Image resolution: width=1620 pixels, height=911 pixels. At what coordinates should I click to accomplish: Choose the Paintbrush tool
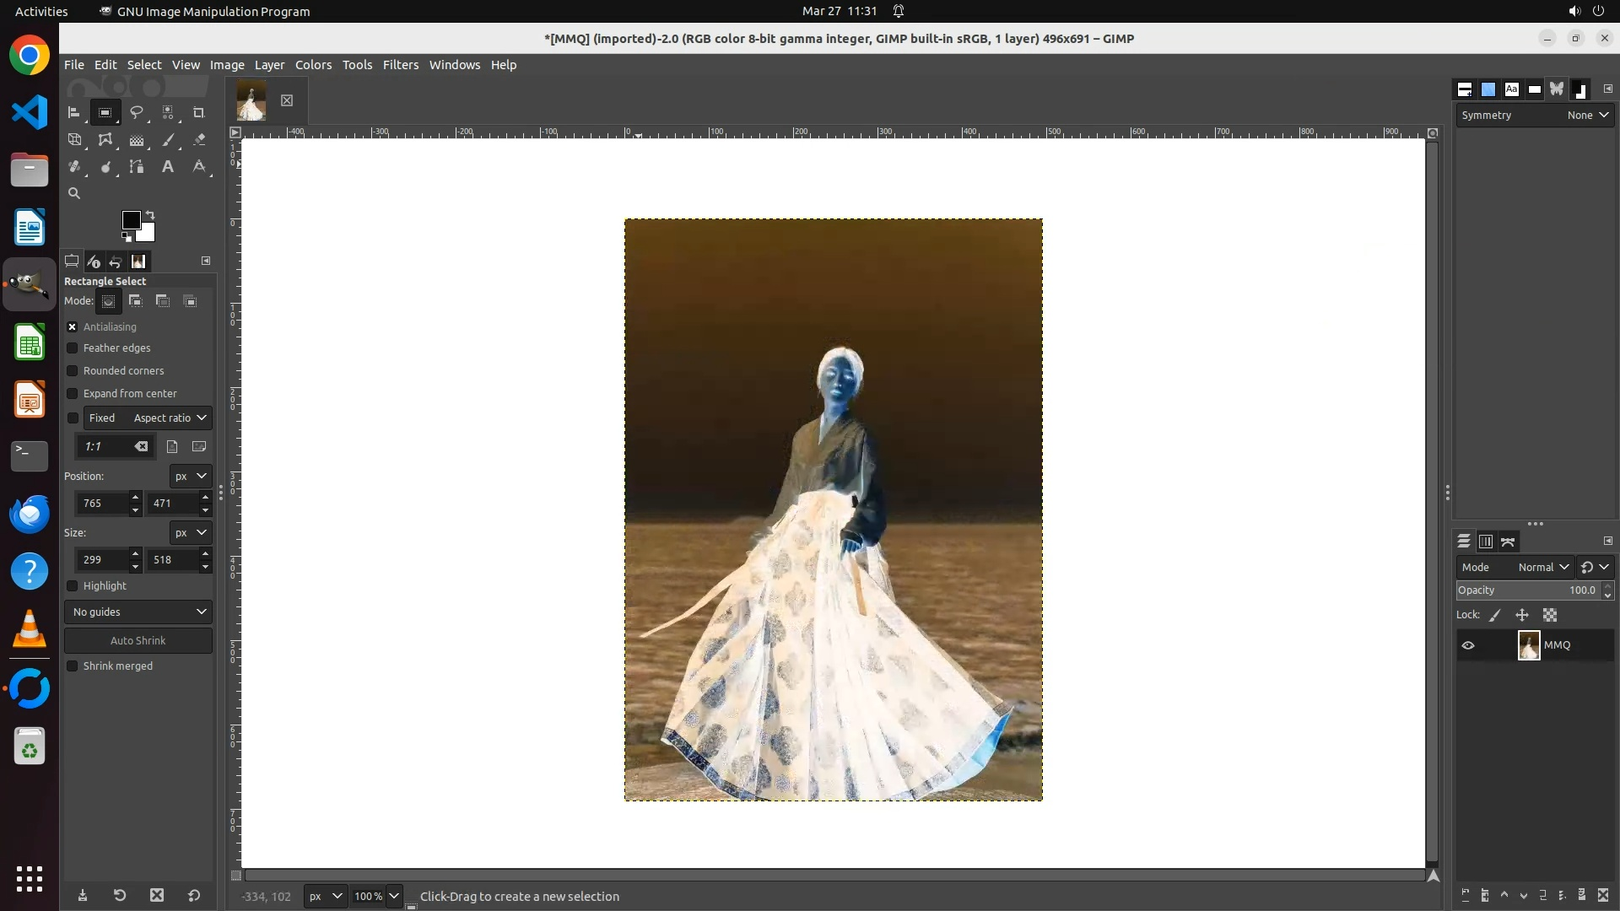pyautogui.click(x=168, y=140)
